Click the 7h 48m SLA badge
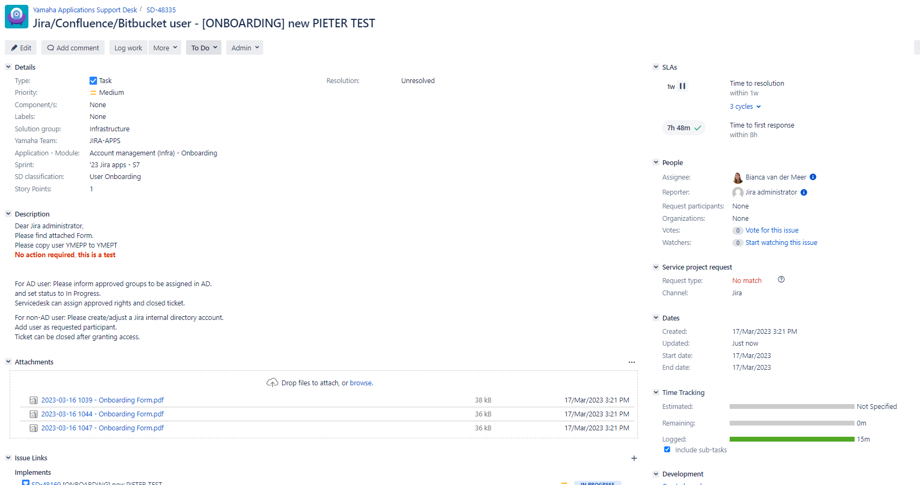 click(x=684, y=128)
